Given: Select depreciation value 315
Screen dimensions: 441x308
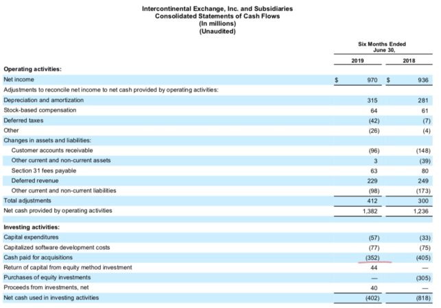Looking at the screenshot, I should click(x=372, y=101).
